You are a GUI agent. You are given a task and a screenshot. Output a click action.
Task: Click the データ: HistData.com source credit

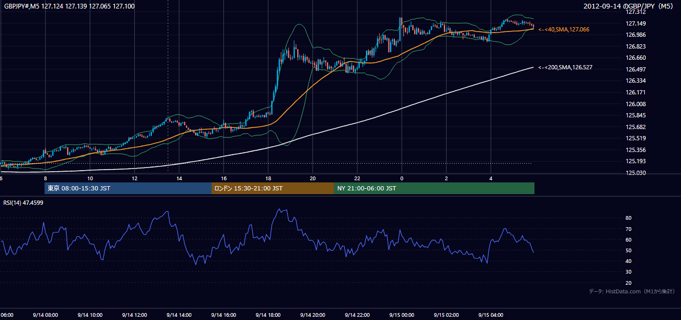click(x=631, y=292)
